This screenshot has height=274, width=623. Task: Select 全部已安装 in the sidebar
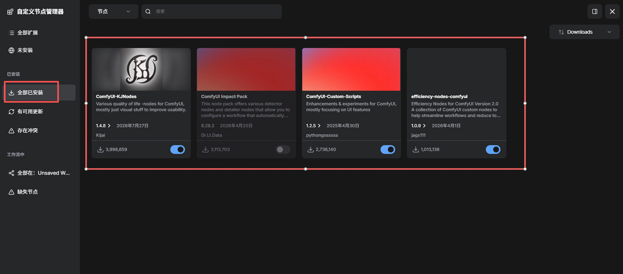[40, 92]
